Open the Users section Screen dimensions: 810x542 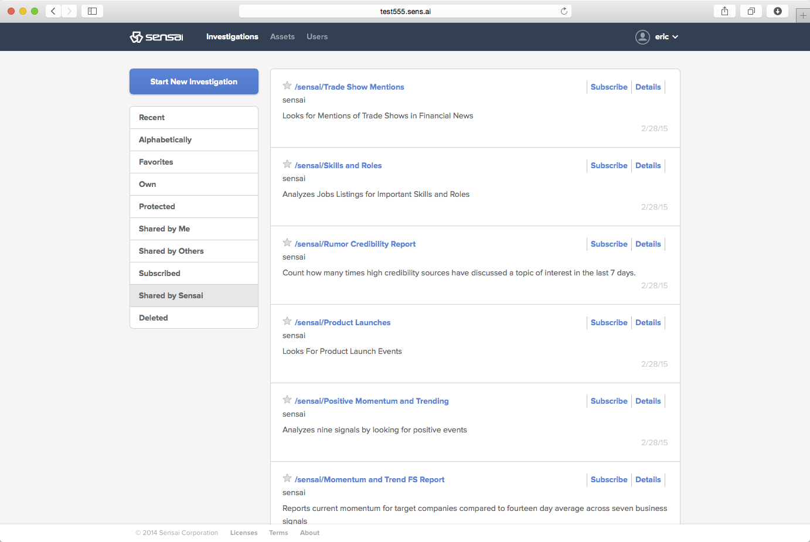click(x=317, y=37)
